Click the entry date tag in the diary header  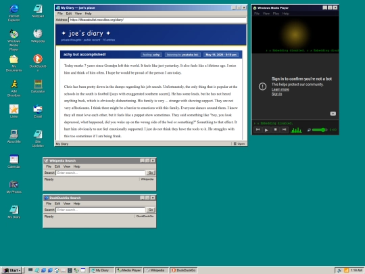tap(221, 55)
